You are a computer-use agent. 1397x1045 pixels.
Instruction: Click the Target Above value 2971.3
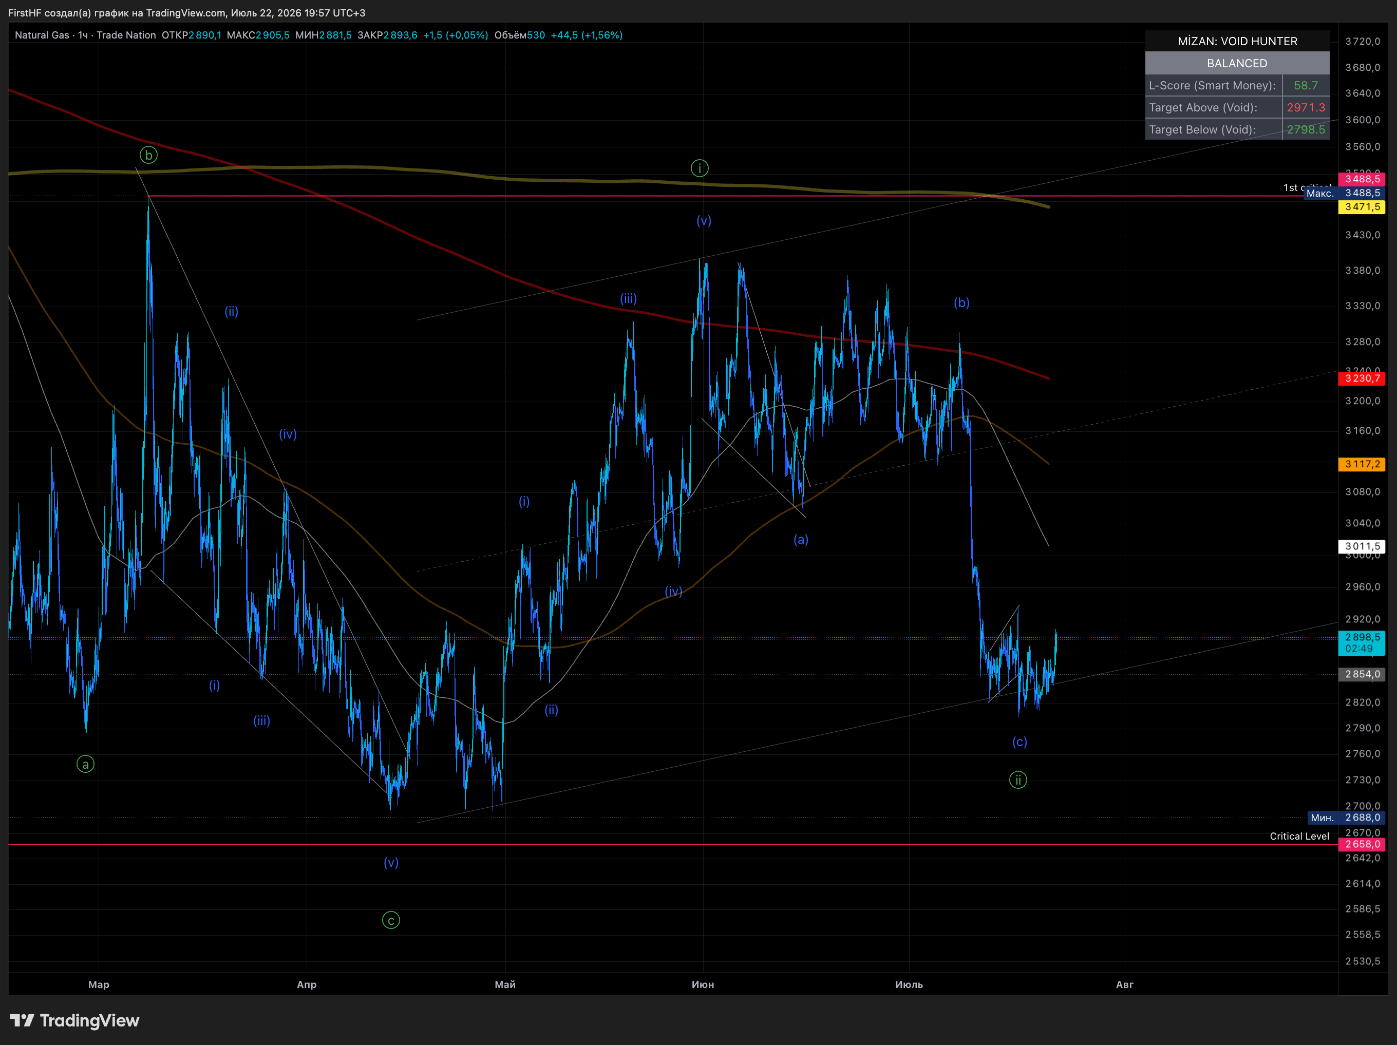tap(1306, 107)
